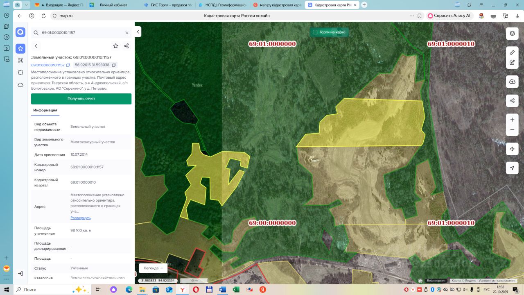This screenshot has width=524, height=295.
Task: Copy the coordinates 56.92015 31.593038
Action: pyautogui.click(x=114, y=65)
